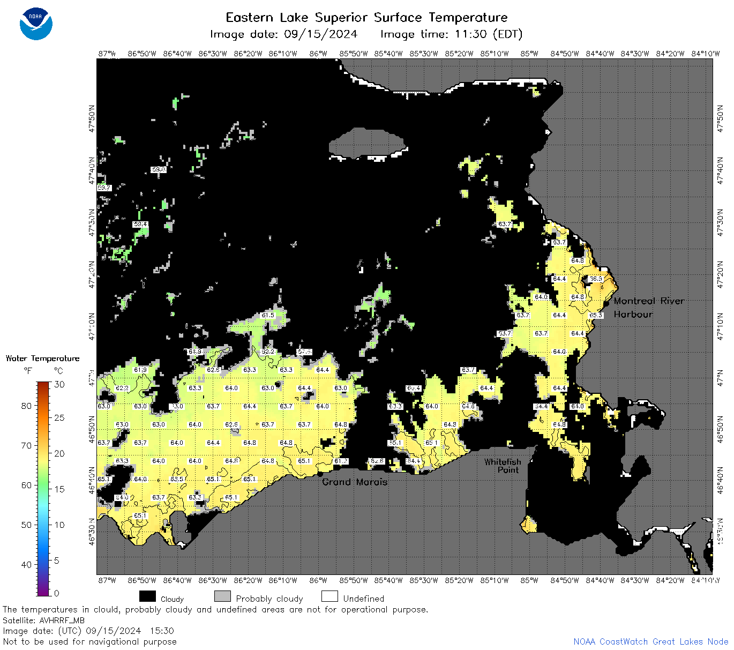This screenshot has height=650, width=734.
Task: Click the 65.5 reading beside Montreal River Harbour
Action: 596,315
